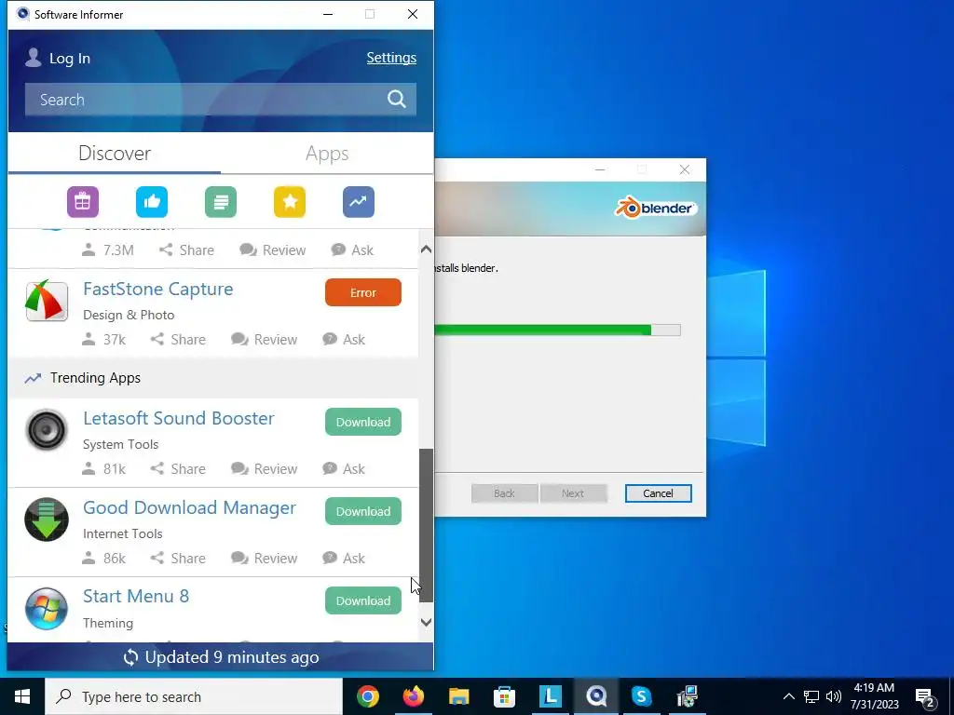Review Letasoft Sound Booster

(x=265, y=469)
